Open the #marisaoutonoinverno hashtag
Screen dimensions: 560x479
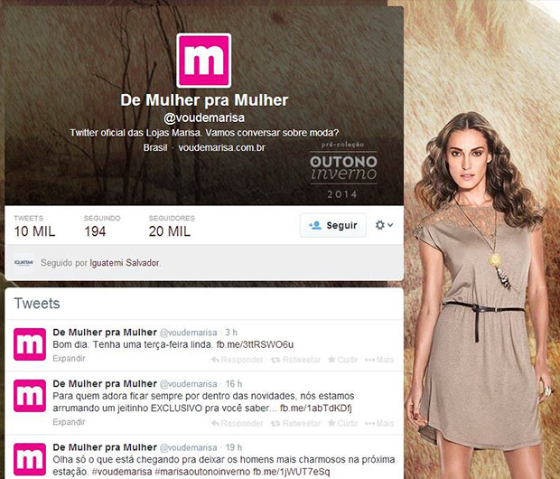pyautogui.click(x=202, y=472)
